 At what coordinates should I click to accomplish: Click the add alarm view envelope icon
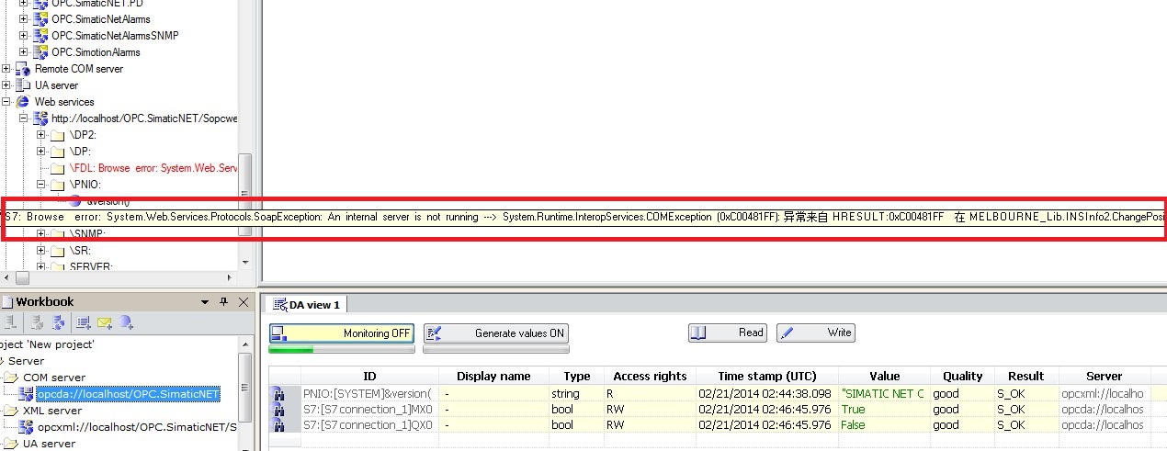105,322
